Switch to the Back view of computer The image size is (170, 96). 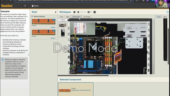(x=68, y=17)
